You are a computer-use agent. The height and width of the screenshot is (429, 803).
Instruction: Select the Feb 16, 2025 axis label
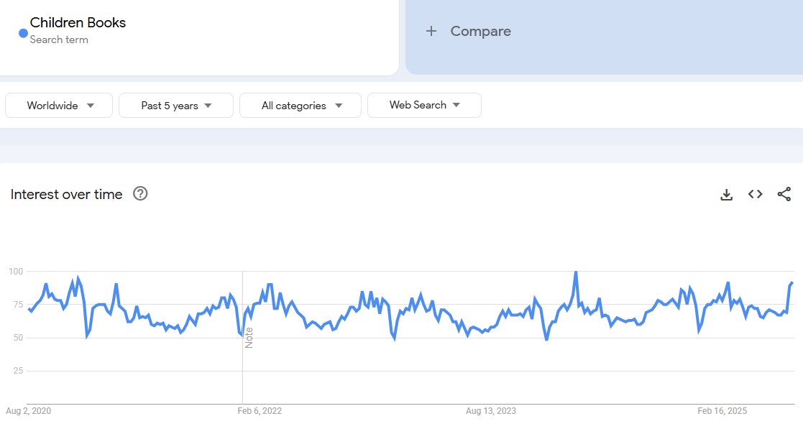[722, 411]
